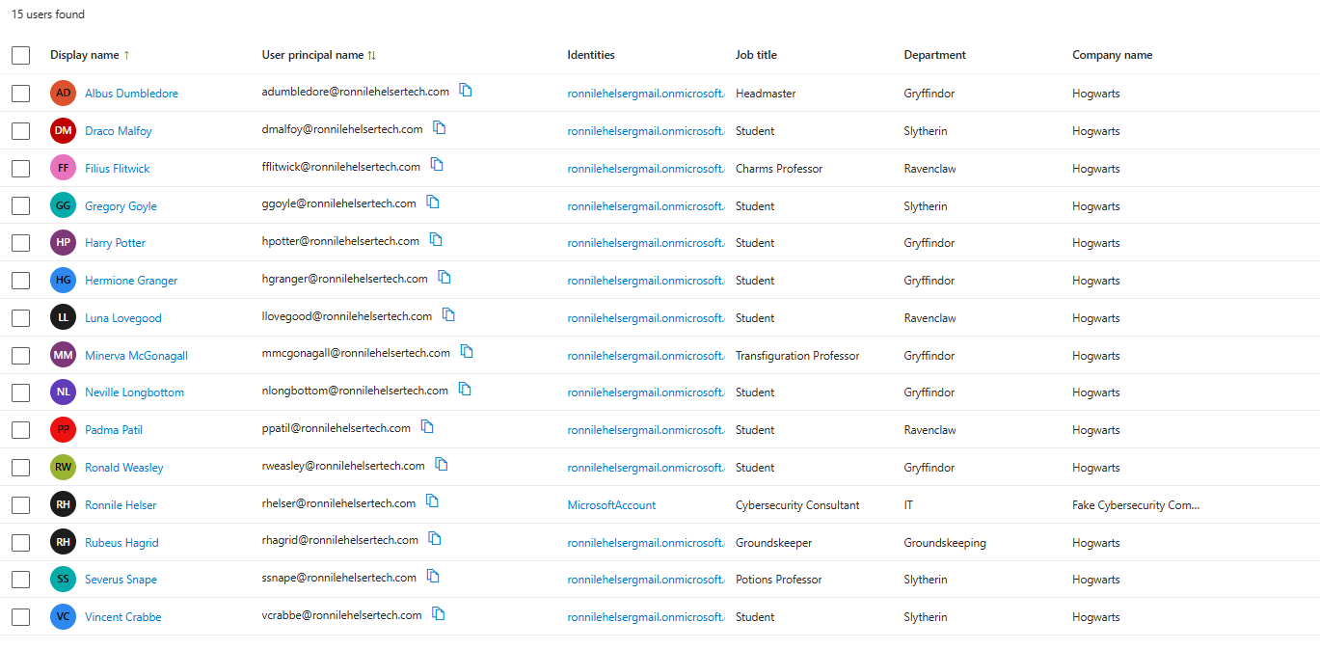Copy ssnape user principal name
Image resolution: width=1320 pixels, height=649 pixels.
click(x=433, y=576)
